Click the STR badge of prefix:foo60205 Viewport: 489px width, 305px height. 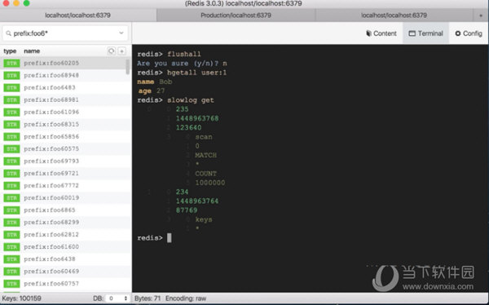pos(11,64)
